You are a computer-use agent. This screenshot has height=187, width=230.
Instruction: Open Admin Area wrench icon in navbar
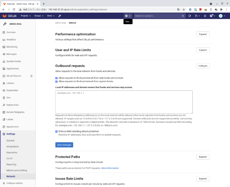[x=60, y=16]
